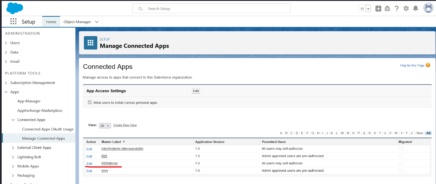436x184 pixels.
Task: Filter list by letter I
Action: [323, 133]
